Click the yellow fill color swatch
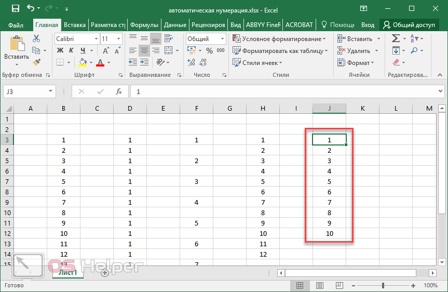This screenshot has width=448, height=292. pos(83,63)
